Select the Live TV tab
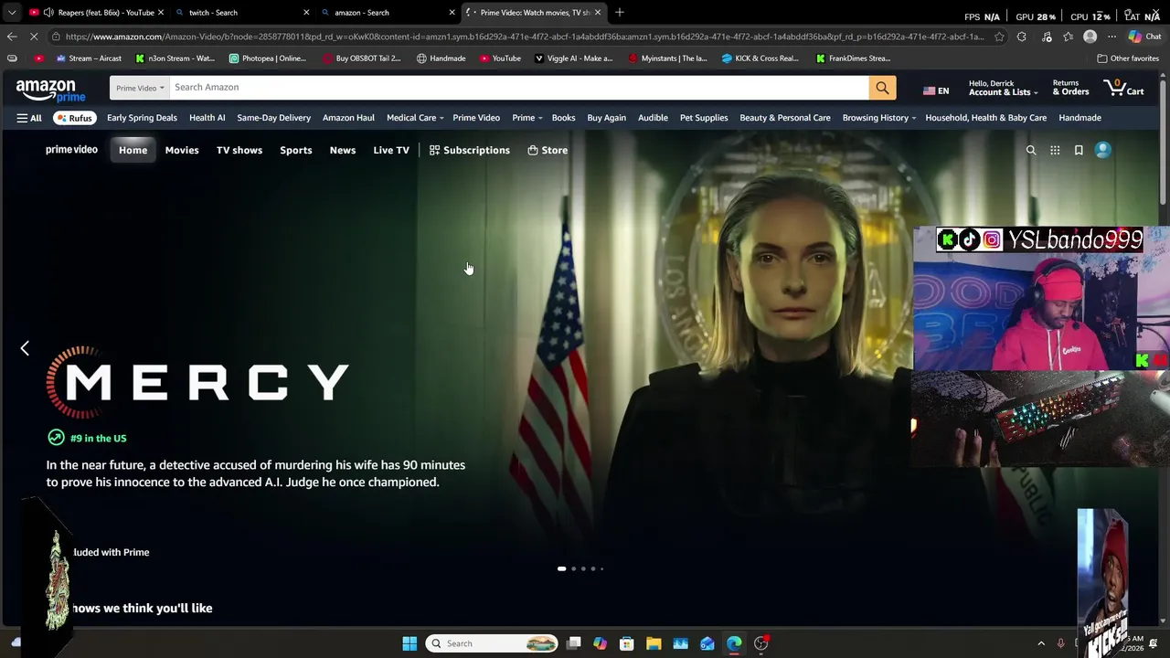 pyautogui.click(x=391, y=150)
